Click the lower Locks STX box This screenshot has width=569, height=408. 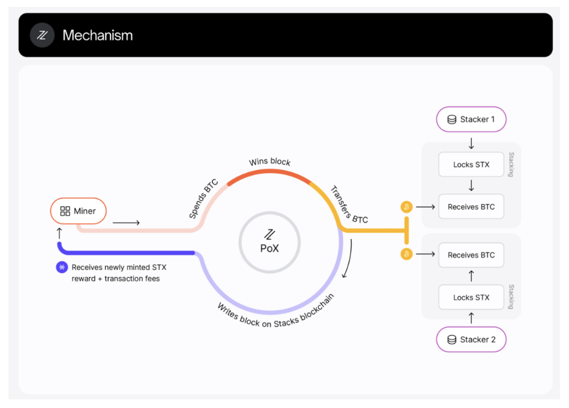coord(471,297)
